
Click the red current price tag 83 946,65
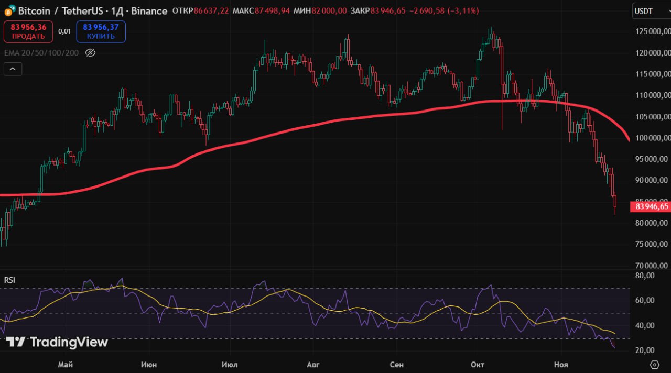click(x=651, y=207)
